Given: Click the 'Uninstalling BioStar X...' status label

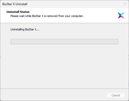Looking at the screenshot, I should 25,29.
